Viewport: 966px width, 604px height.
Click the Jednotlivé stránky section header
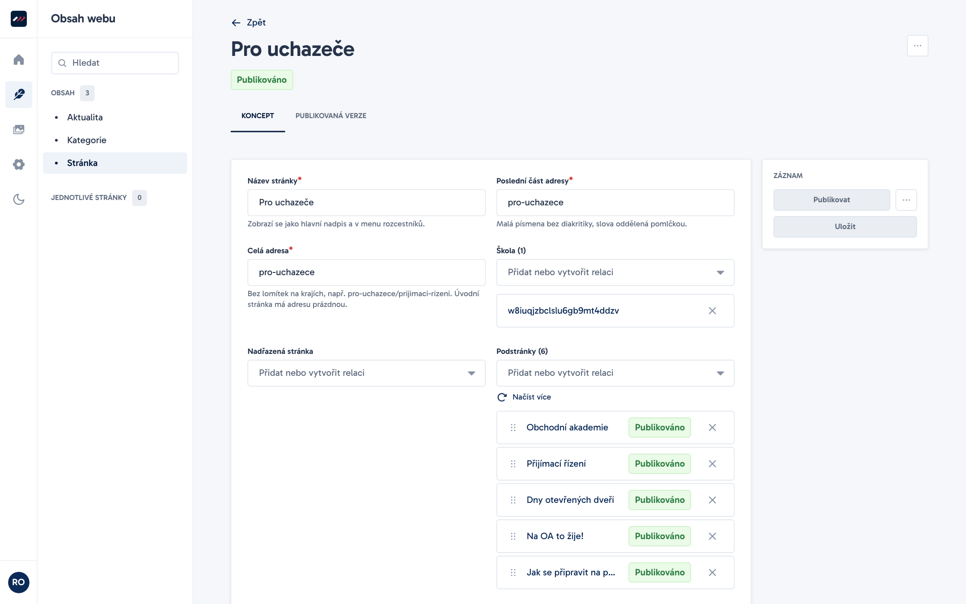(89, 197)
